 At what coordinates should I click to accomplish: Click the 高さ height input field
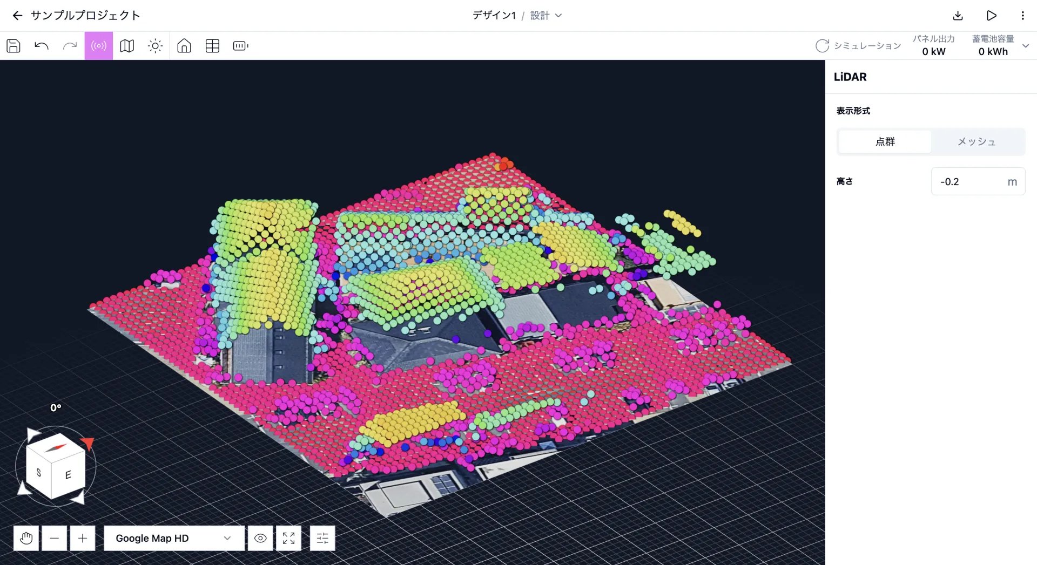(x=978, y=181)
